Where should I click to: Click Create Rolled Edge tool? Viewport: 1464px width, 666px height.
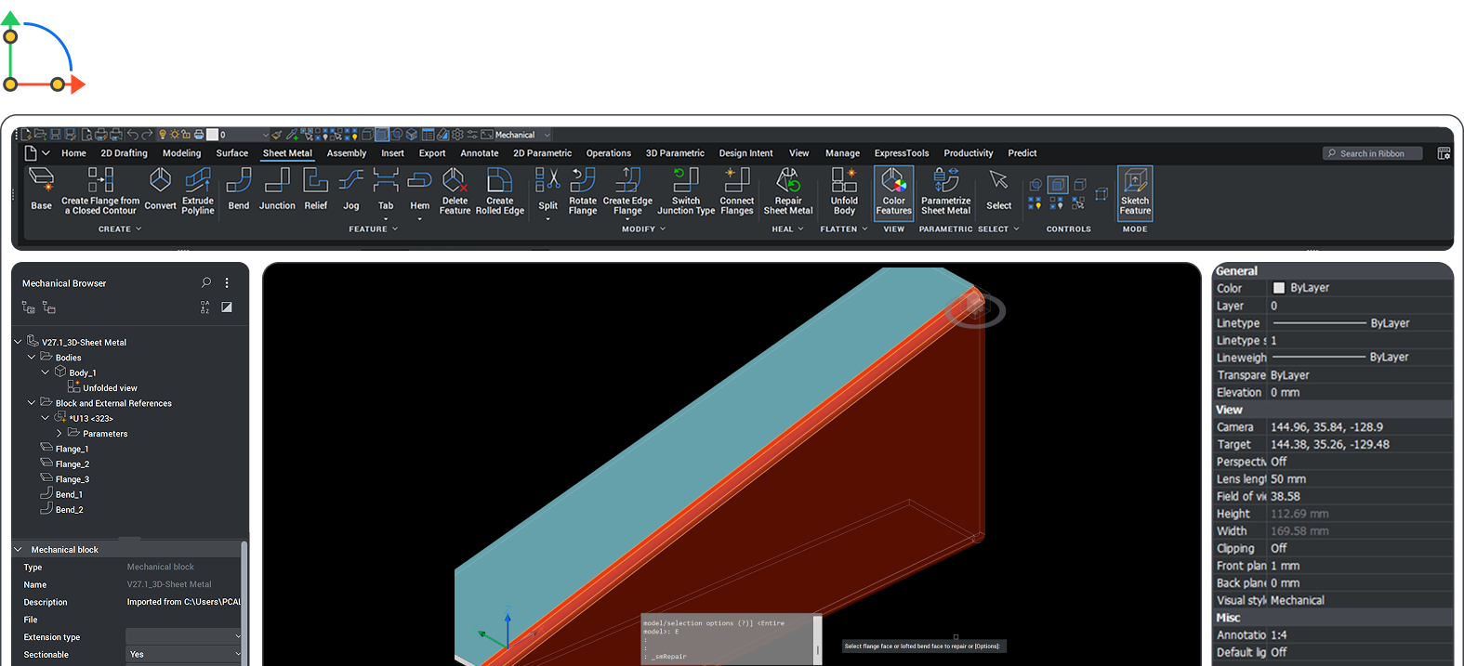point(500,190)
